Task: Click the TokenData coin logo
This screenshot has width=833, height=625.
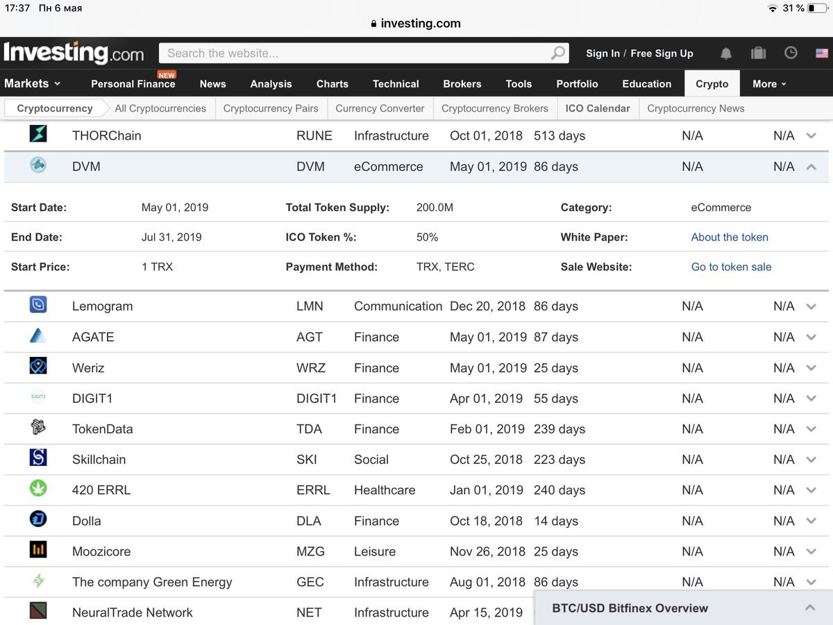Action: [x=38, y=427]
